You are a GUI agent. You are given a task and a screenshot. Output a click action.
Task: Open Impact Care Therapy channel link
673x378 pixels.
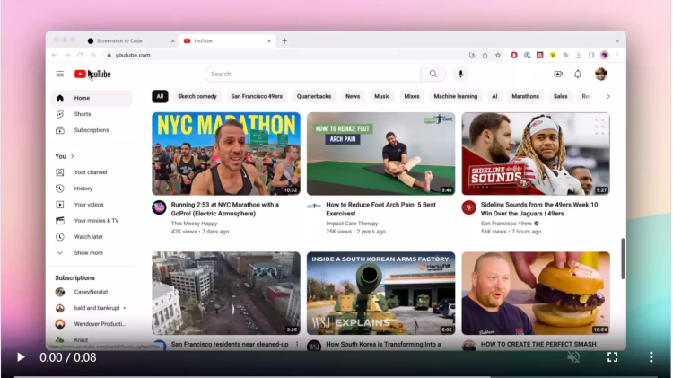click(352, 224)
